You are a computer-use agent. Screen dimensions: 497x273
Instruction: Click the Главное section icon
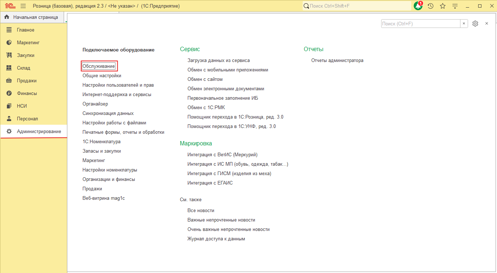(9, 30)
